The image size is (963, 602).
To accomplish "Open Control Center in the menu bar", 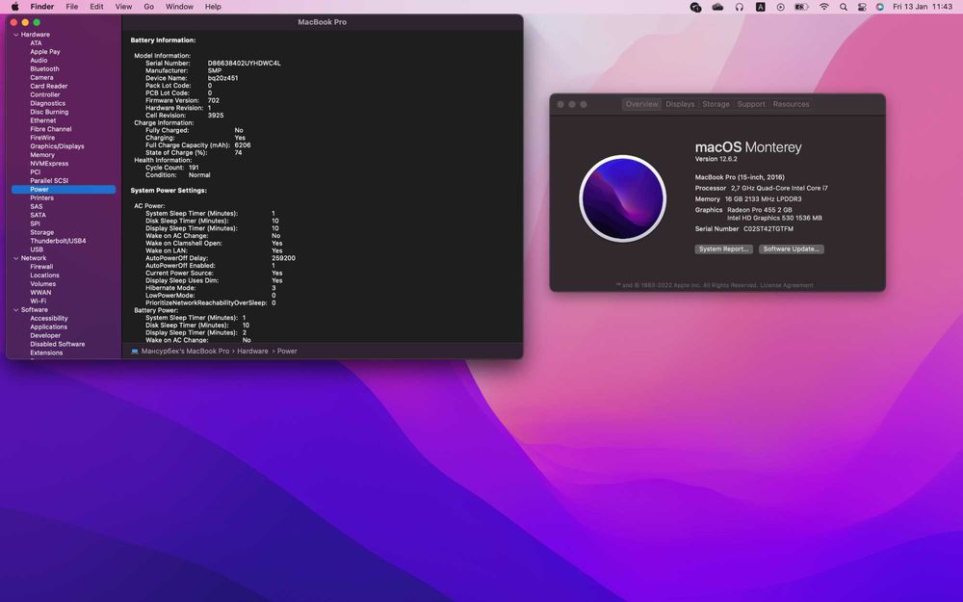I will click(862, 7).
